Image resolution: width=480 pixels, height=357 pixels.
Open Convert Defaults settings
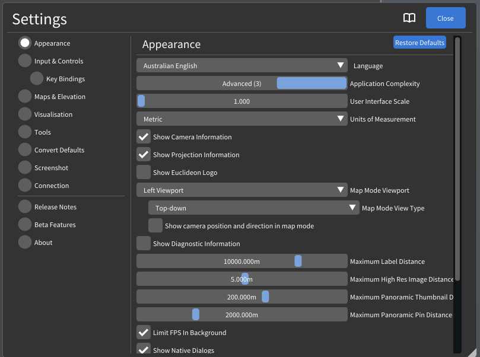pos(52,149)
